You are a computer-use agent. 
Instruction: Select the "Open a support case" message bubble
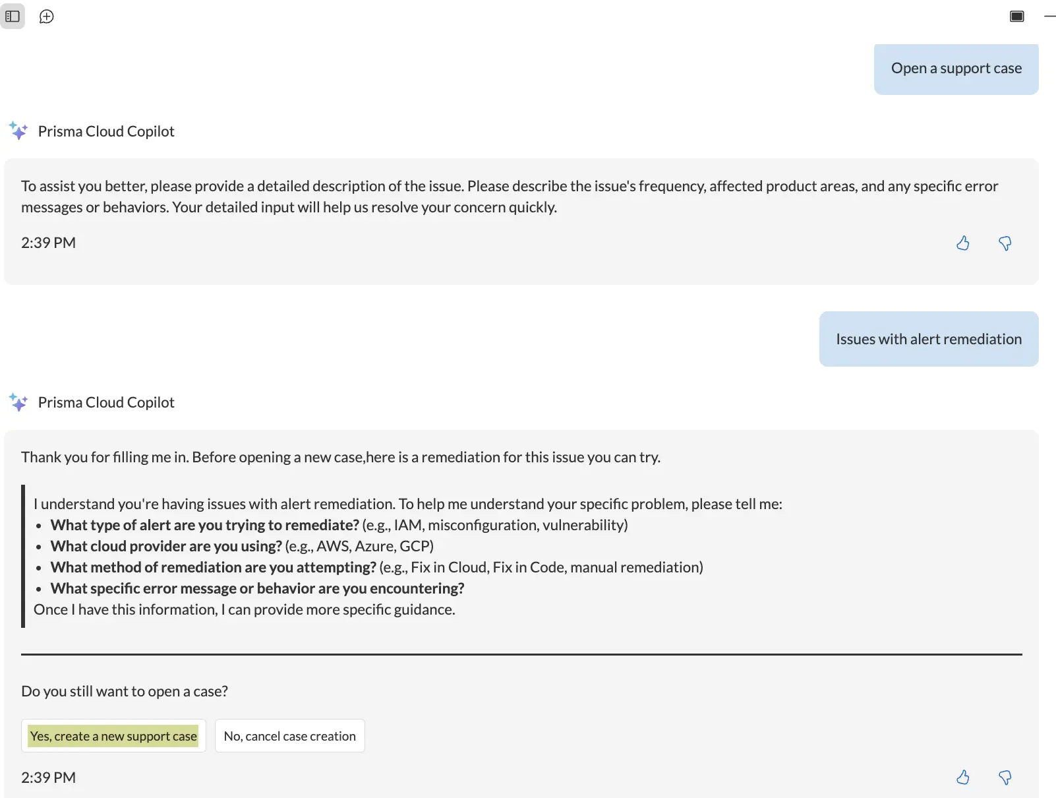coord(956,69)
